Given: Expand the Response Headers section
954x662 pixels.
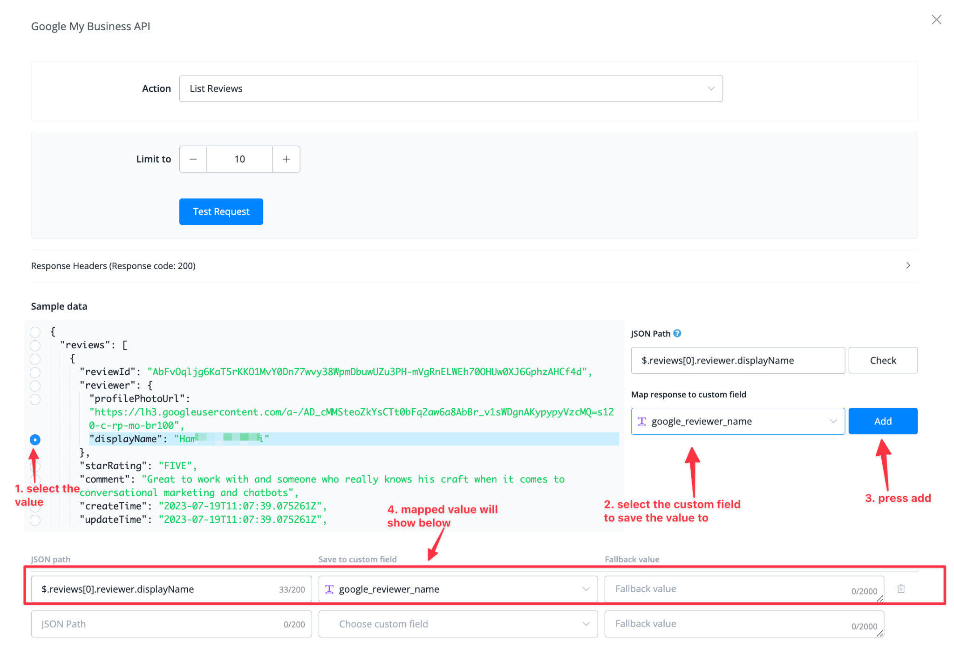Looking at the screenshot, I should [x=474, y=266].
